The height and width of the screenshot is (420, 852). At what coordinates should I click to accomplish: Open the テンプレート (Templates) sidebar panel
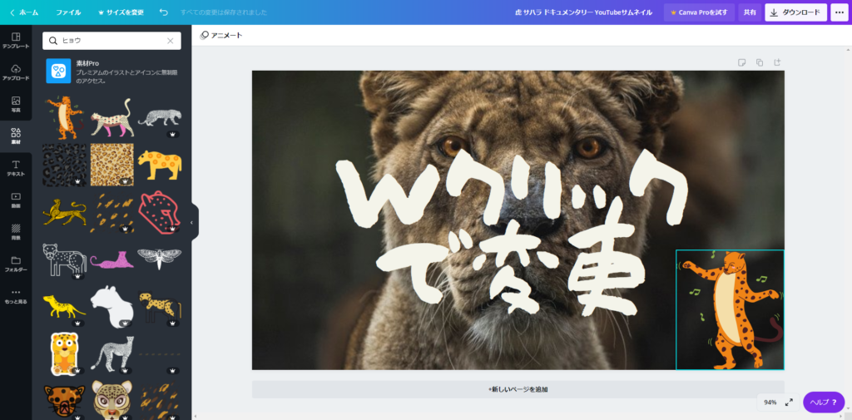[x=16, y=40]
